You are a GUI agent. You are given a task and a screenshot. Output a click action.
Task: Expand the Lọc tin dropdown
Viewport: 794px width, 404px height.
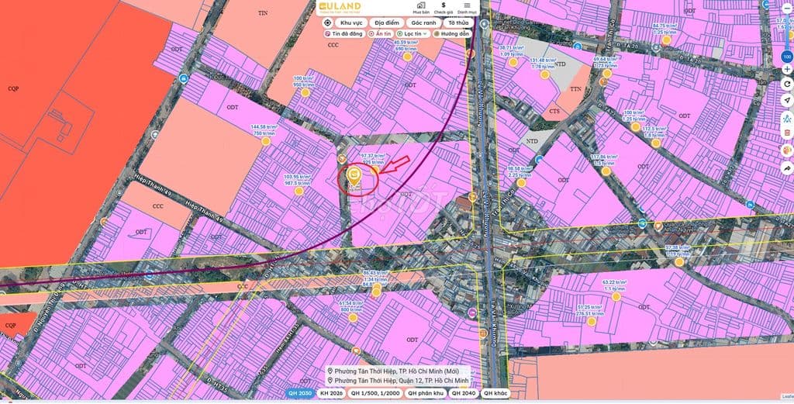pyautogui.click(x=413, y=34)
